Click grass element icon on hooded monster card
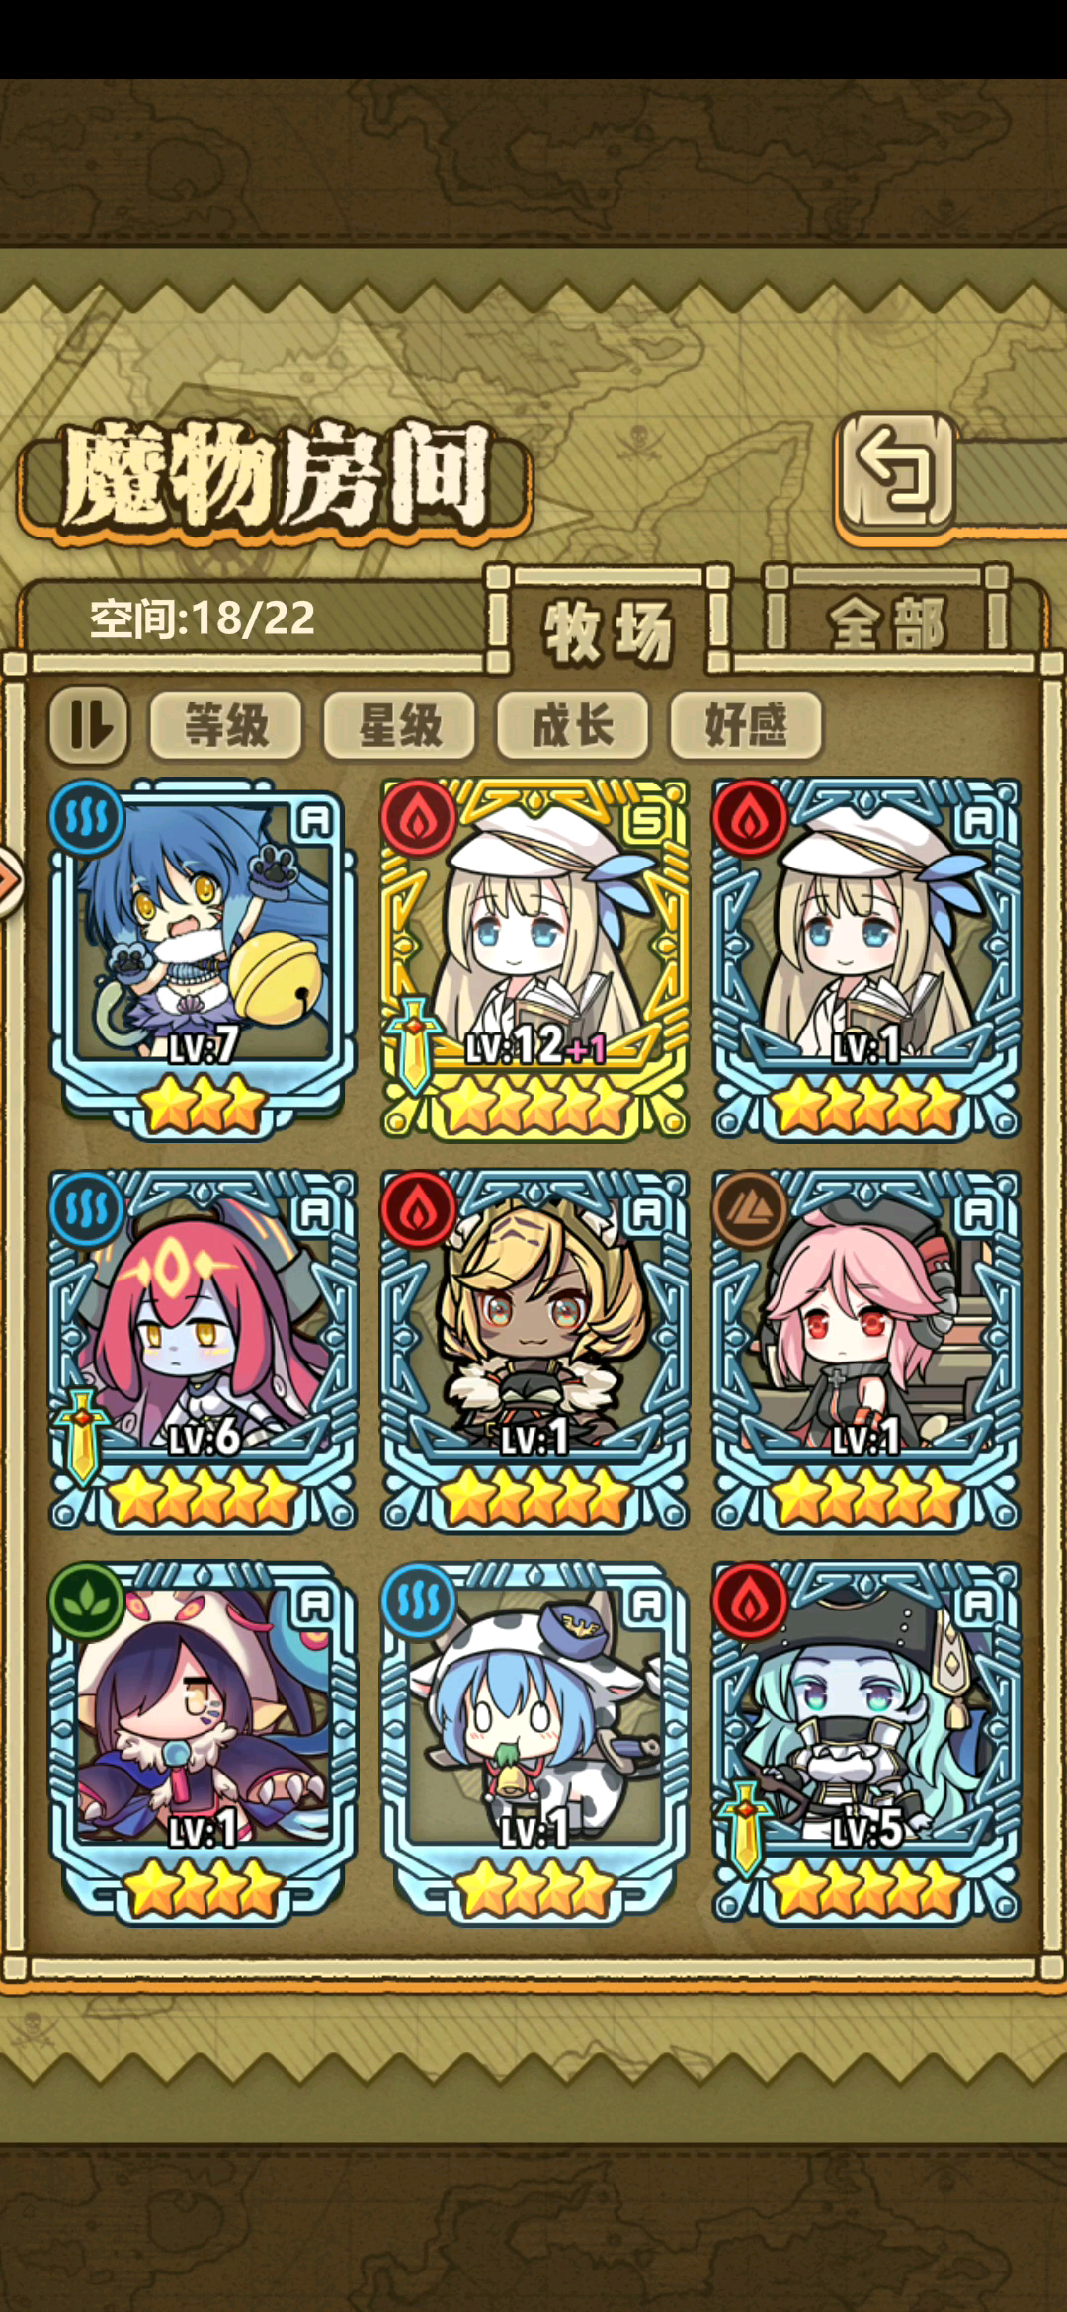 (x=87, y=1600)
